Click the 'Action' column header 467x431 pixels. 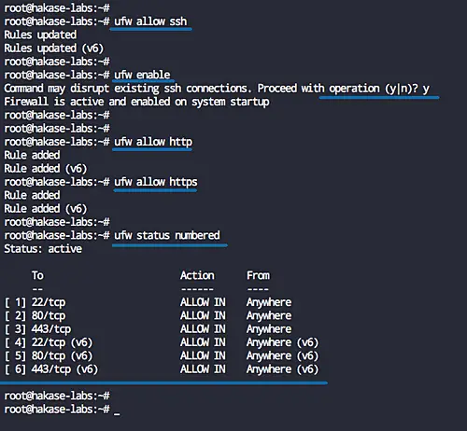tap(197, 275)
